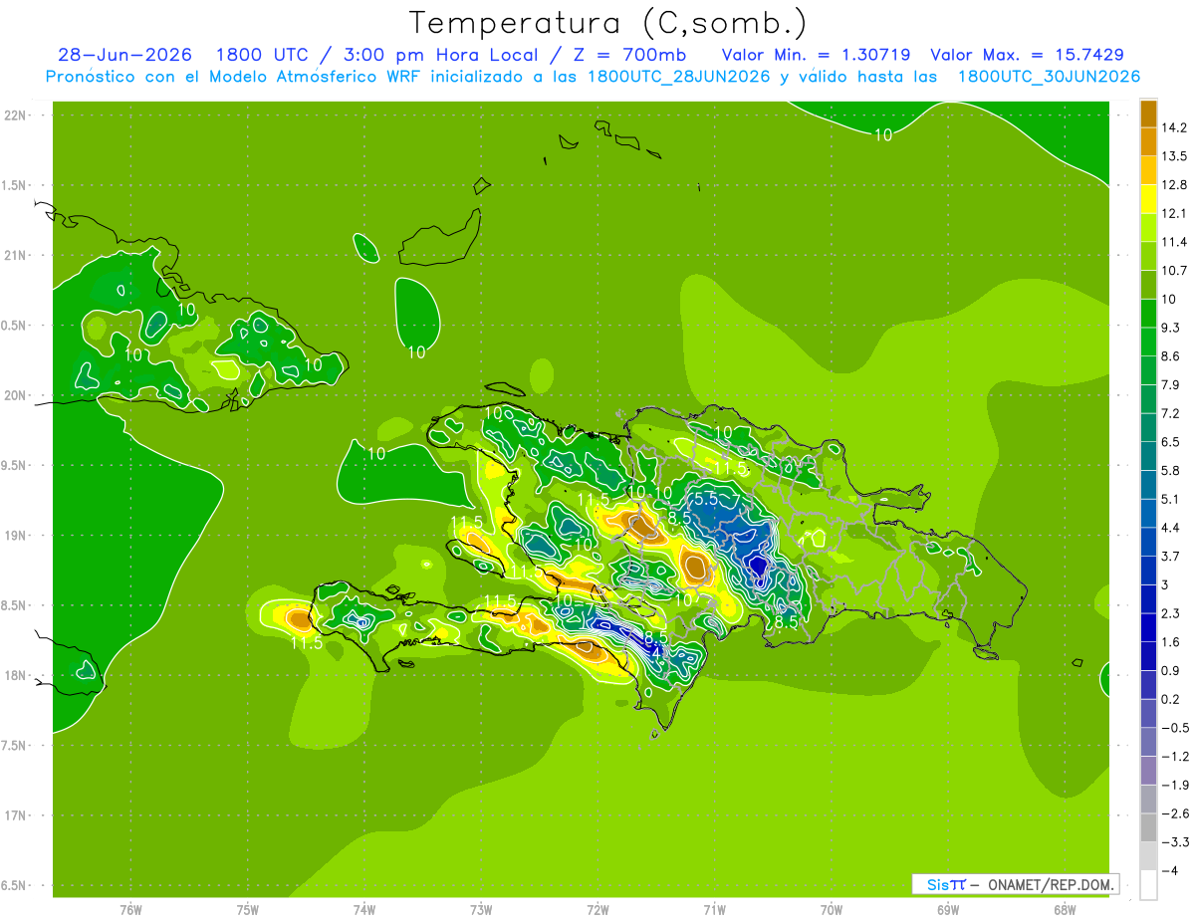The width and height of the screenshot is (1195, 923).
Task: Click the 11.4 colorbar label
Action: click(x=1174, y=242)
